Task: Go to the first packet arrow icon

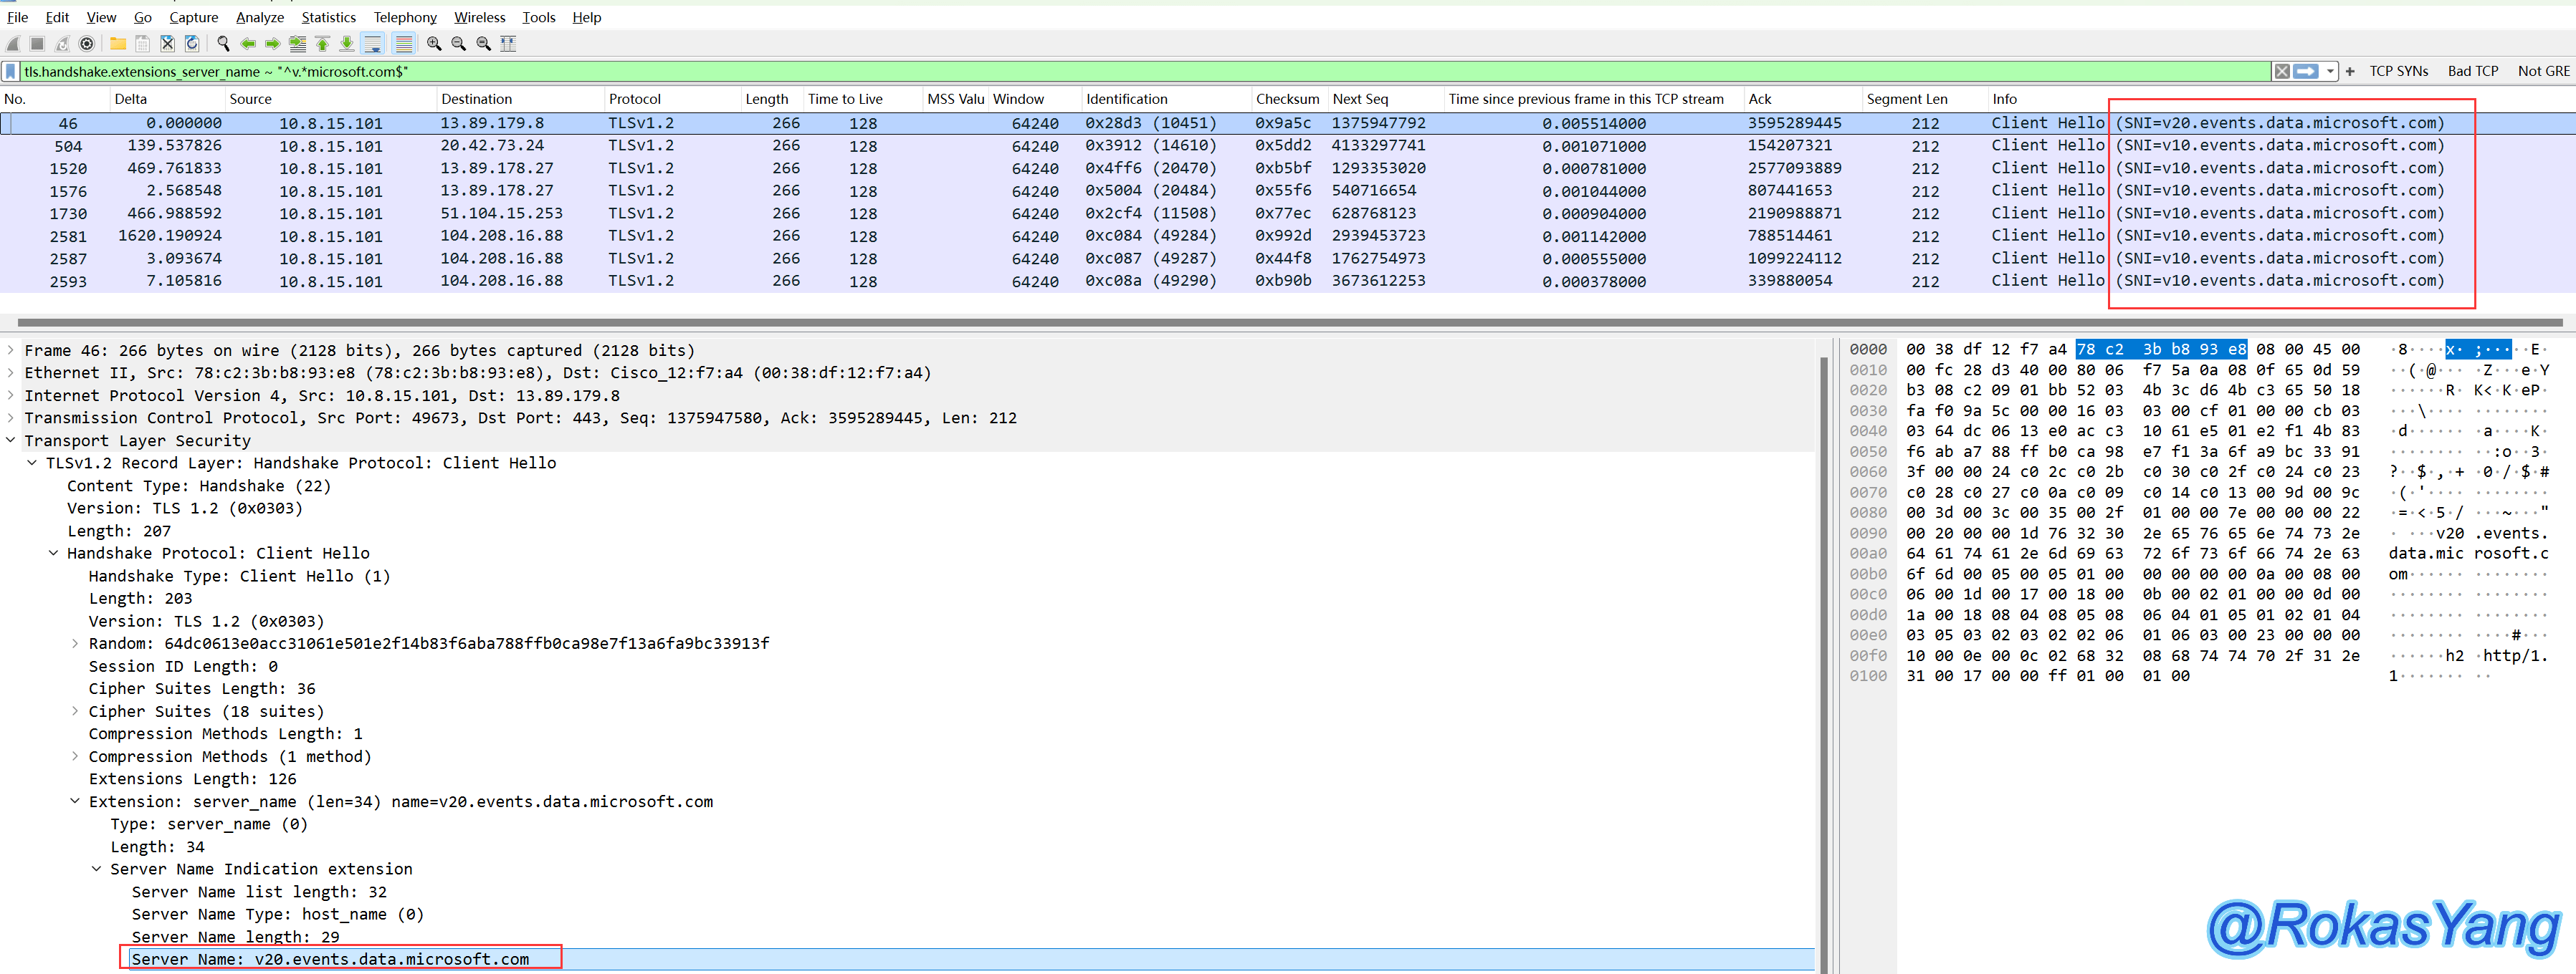Action: tap(322, 43)
